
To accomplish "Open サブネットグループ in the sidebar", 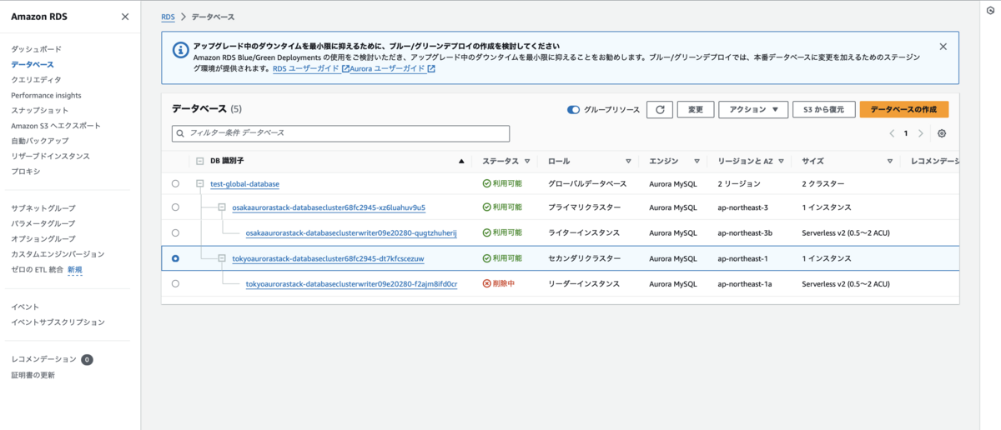I will 43,208.
